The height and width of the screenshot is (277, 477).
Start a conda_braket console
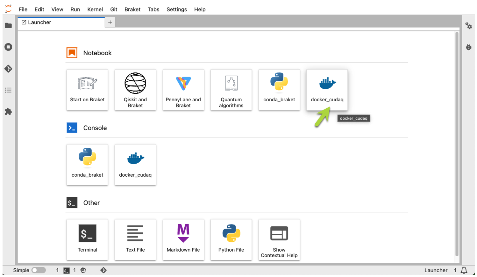(87, 165)
